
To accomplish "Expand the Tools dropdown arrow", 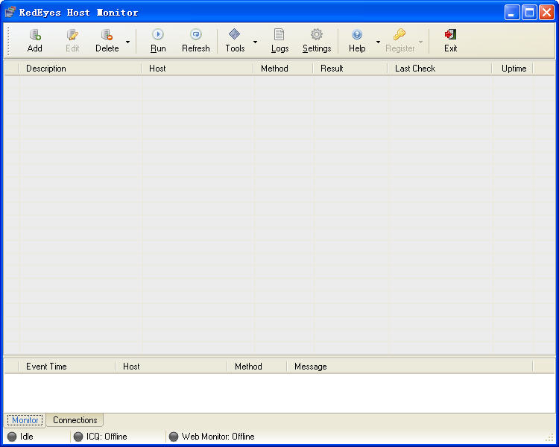I will click(255, 42).
